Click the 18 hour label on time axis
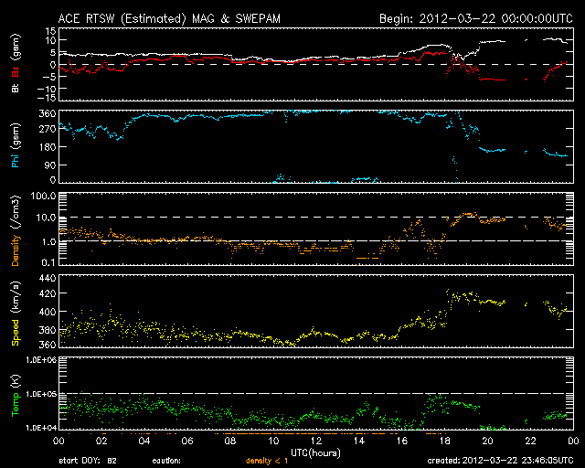The height and width of the screenshot is (468, 585). (x=445, y=441)
